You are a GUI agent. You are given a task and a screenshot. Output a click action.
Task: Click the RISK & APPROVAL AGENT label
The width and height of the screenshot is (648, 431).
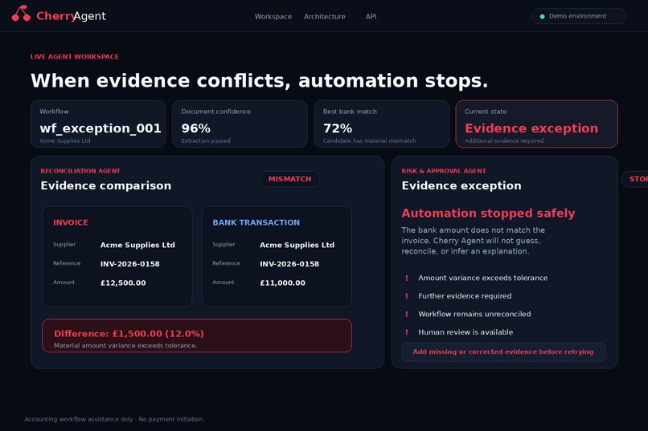click(444, 171)
